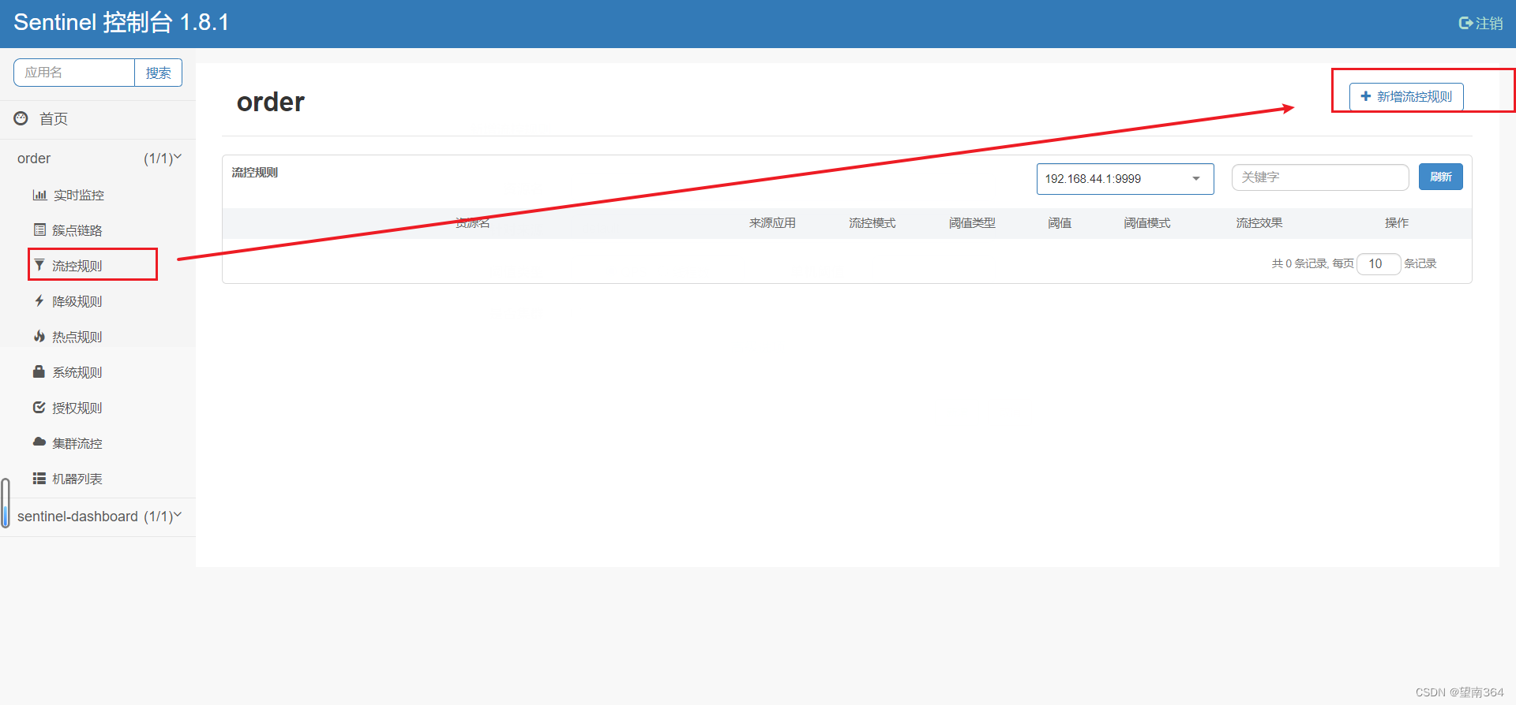
Task: Click the Sentinel 控制台 1.8.1 title
Action: pos(122,23)
